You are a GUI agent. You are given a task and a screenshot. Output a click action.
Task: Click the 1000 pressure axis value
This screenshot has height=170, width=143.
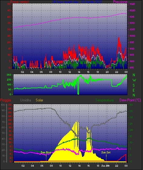[x=132, y=36]
